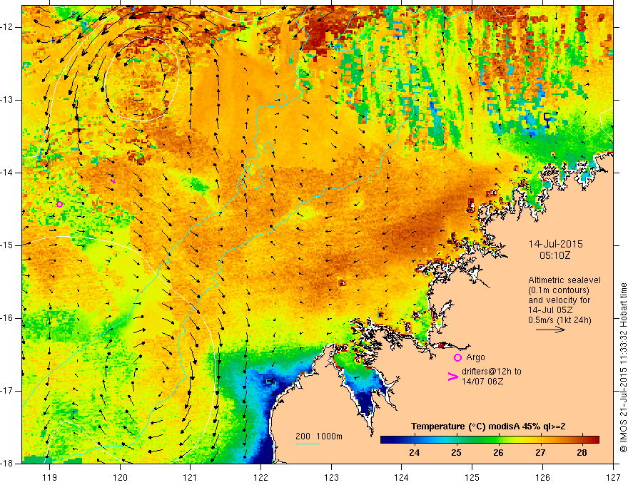Click the 'Argo' legend label

[x=475, y=357]
